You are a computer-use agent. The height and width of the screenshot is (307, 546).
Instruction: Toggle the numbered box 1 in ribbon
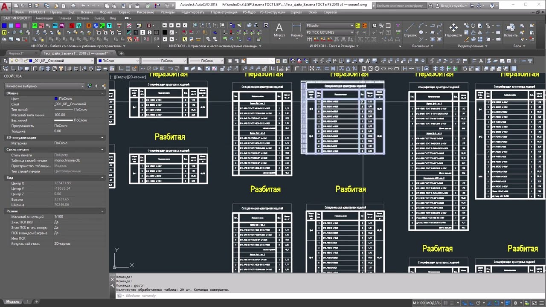click(x=136, y=32)
